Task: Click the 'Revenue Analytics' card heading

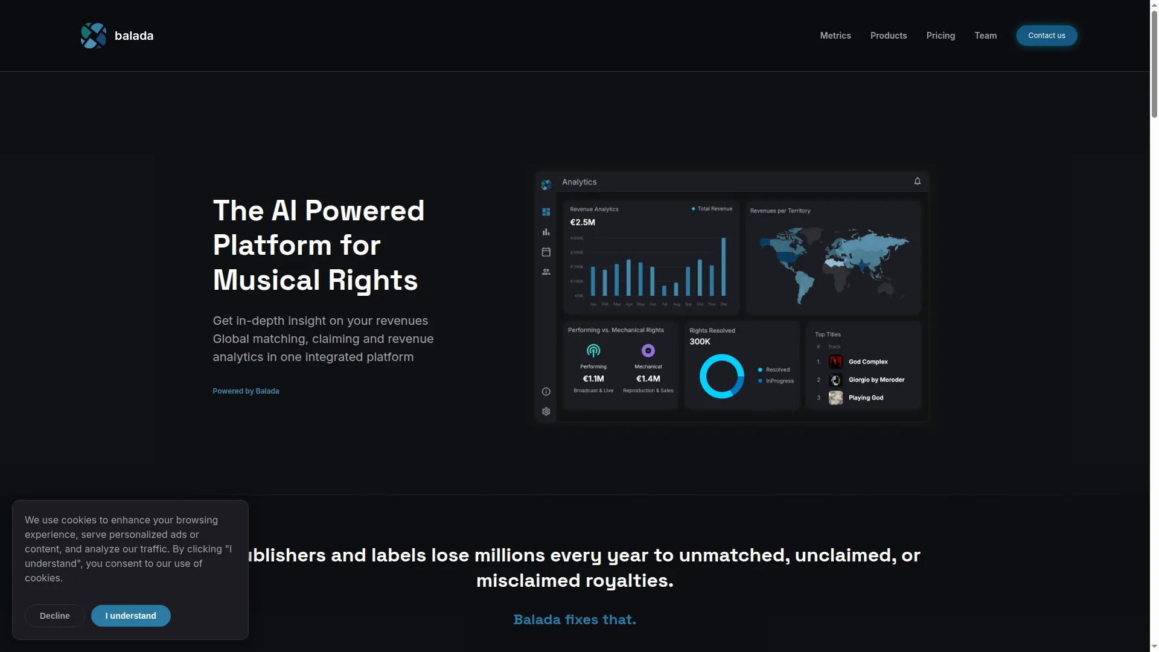Action: pyautogui.click(x=594, y=209)
